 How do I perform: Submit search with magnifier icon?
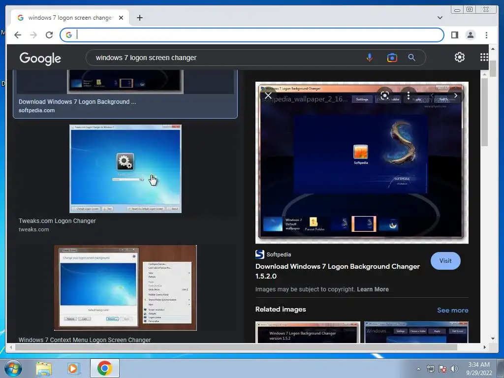(412, 58)
